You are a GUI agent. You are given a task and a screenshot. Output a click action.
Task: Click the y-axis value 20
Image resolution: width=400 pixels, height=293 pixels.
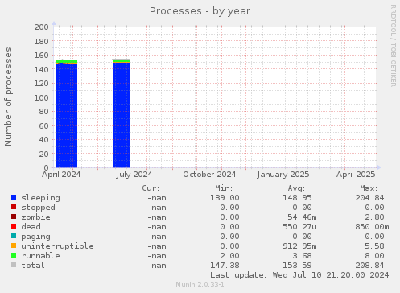pos(43,154)
